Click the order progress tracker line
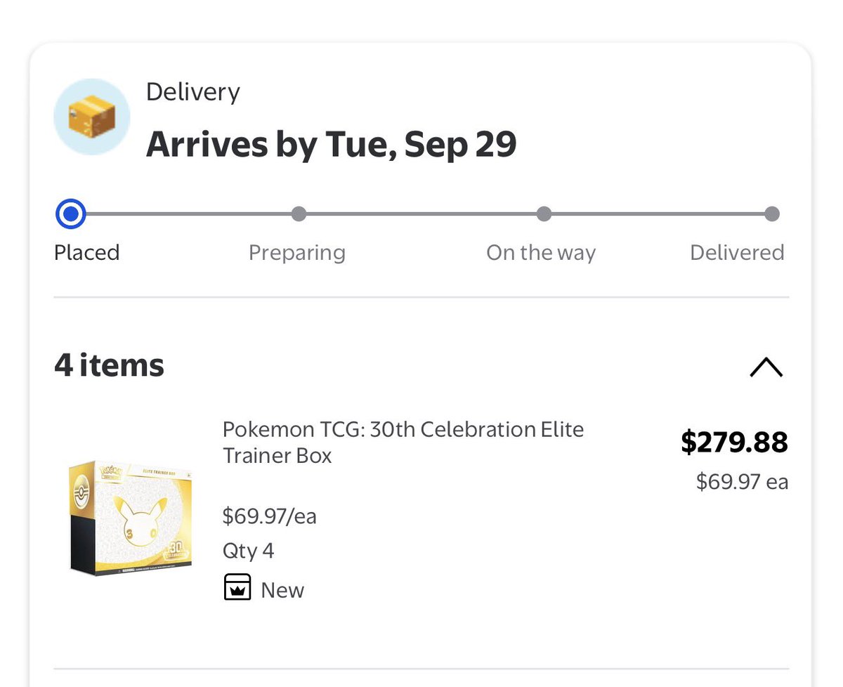 coord(421,214)
